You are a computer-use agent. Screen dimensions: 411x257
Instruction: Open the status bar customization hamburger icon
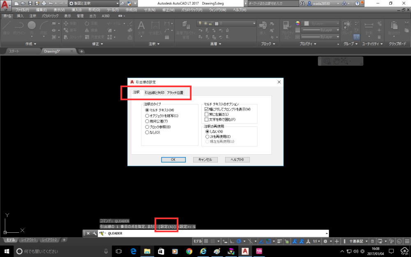[x=407, y=241]
